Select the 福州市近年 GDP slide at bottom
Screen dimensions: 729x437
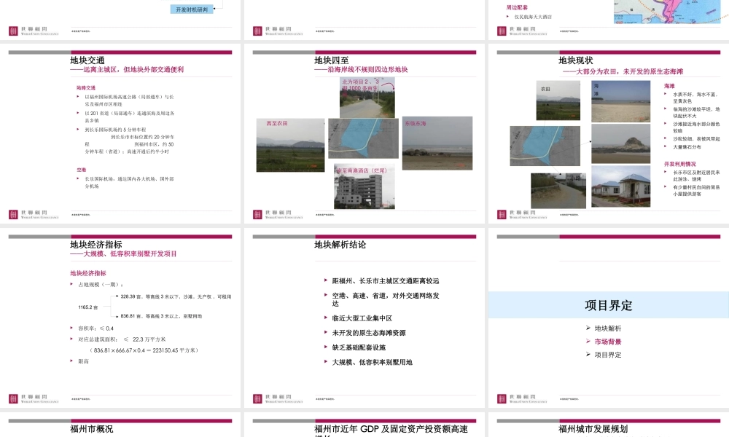click(x=364, y=425)
